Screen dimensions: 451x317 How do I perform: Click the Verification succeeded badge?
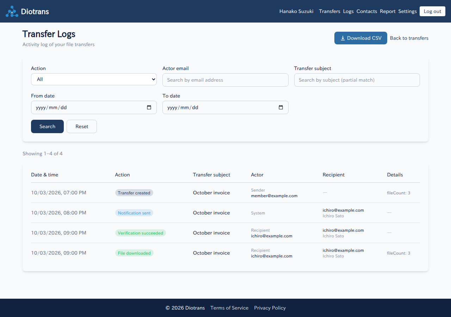[140, 233]
